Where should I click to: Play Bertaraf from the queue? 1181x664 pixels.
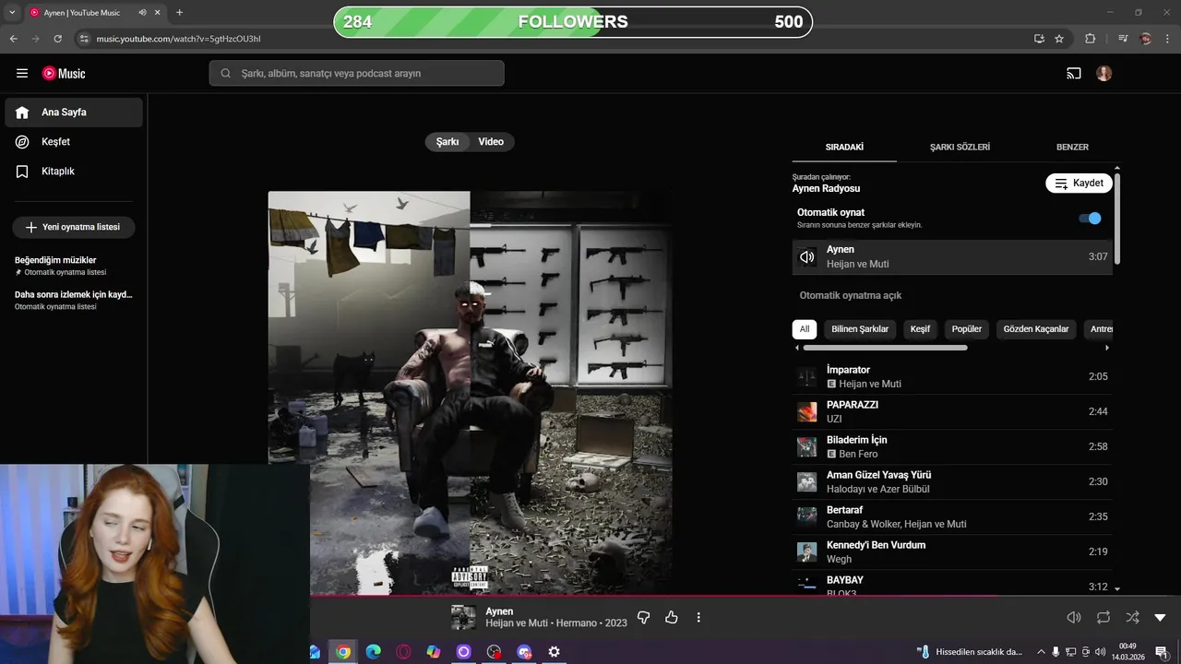(x=952, y=517)
